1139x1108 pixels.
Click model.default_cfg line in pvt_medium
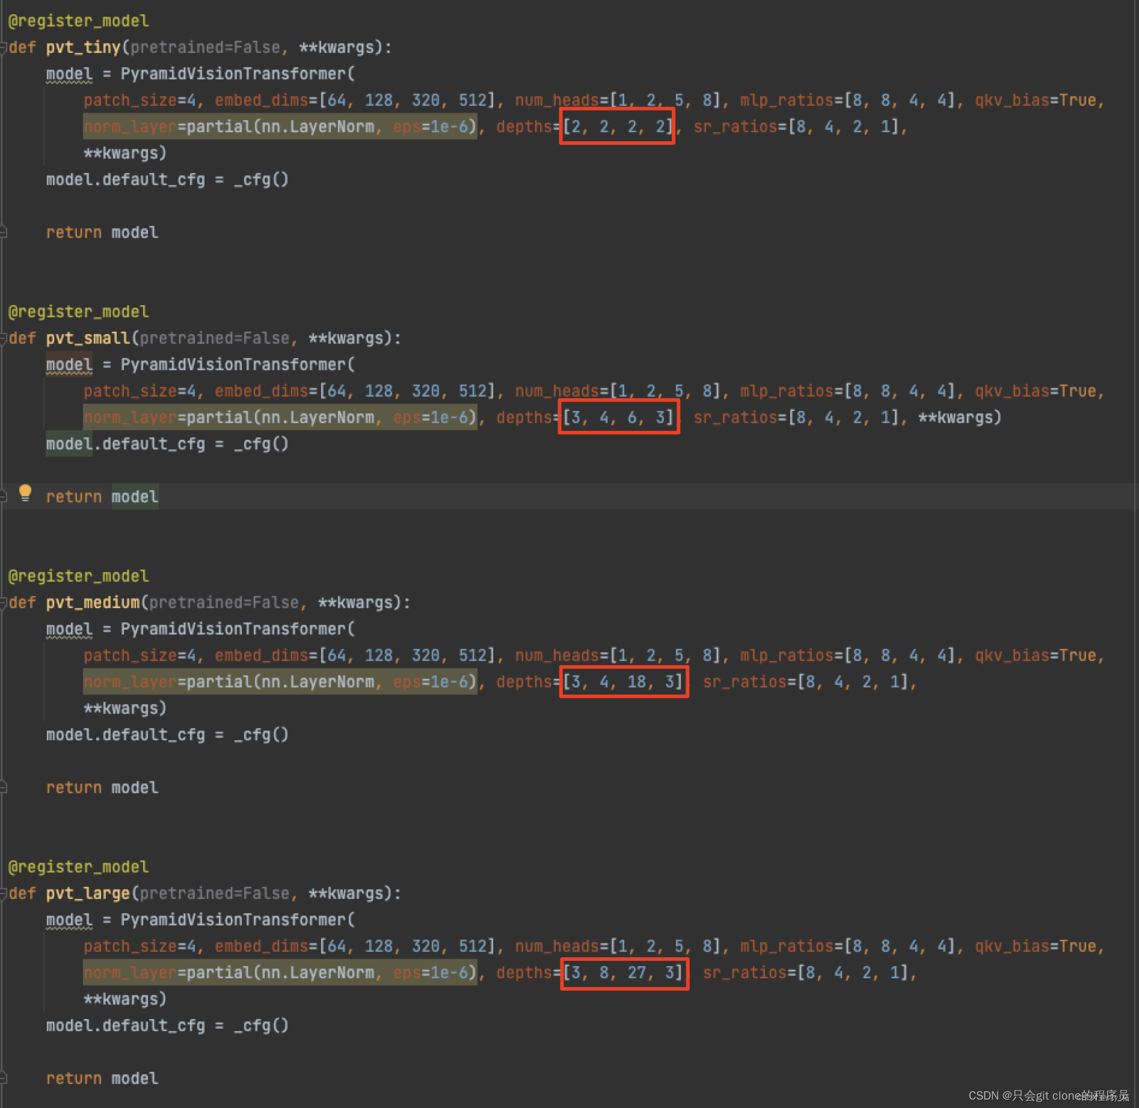(168, 735)
